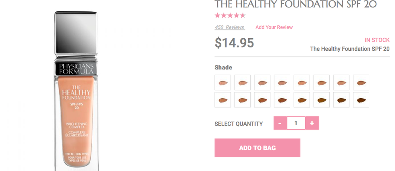395x171 pixels.
Task: Pick the third shade swatch in bottom row
Action: click(x=262, y=100)
